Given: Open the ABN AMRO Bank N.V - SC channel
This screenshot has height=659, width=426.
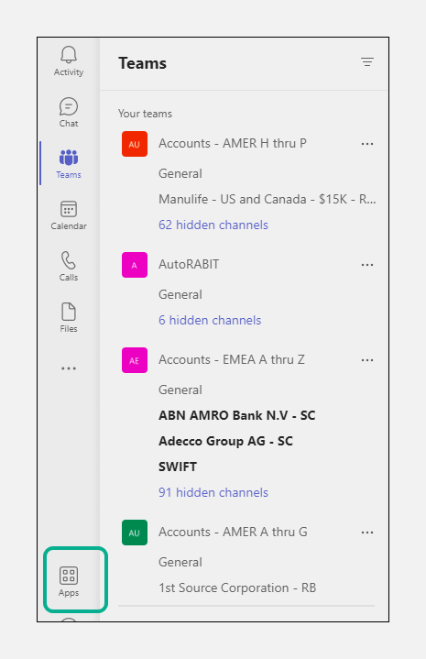Looking at the screenshot, I should point(237,416).
